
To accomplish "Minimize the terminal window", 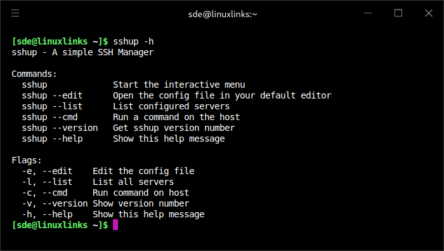I will 367,13.
